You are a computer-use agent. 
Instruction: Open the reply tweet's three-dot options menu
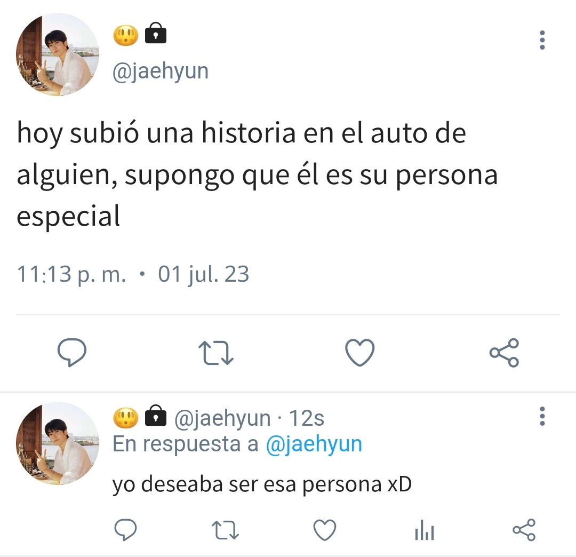(x=542, y=416)
